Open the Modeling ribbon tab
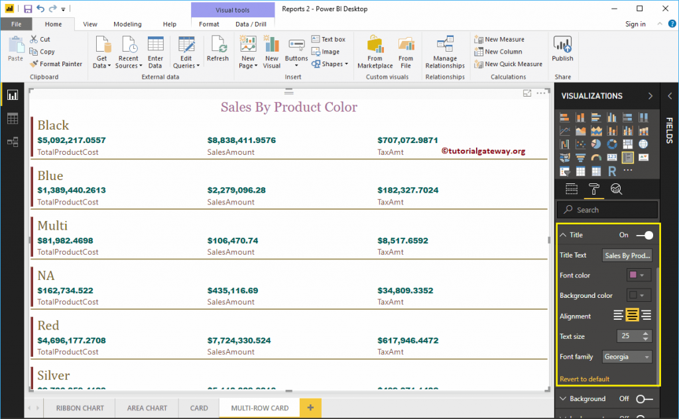 click(127, 24)
